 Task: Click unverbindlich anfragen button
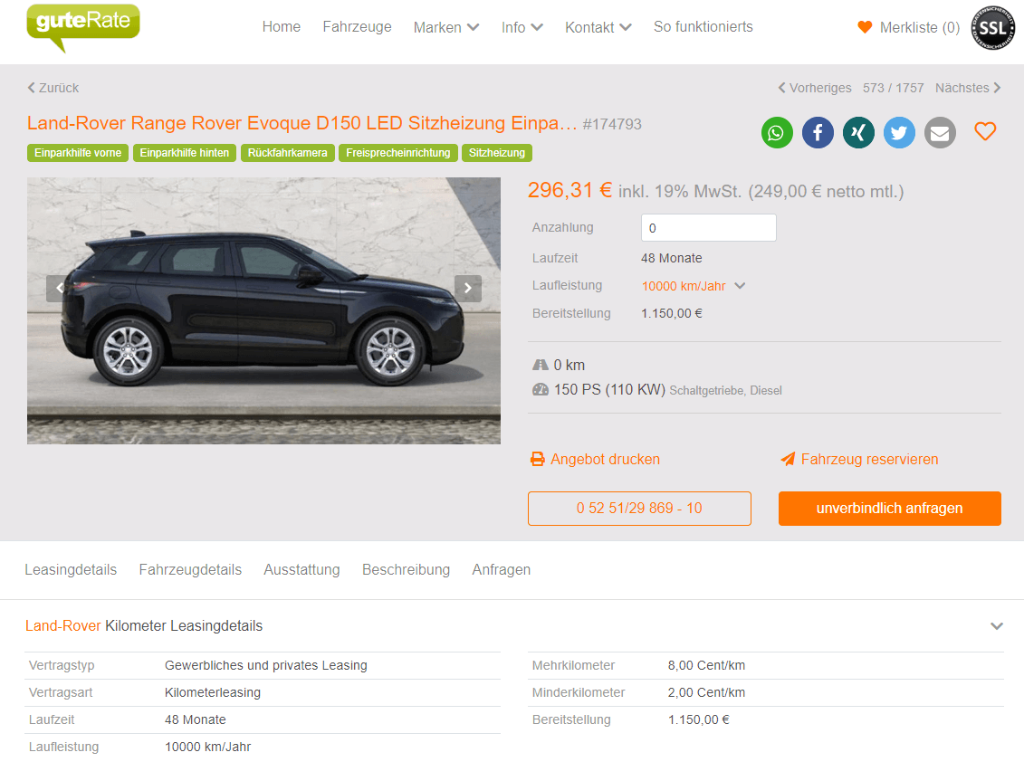point(889,508)
